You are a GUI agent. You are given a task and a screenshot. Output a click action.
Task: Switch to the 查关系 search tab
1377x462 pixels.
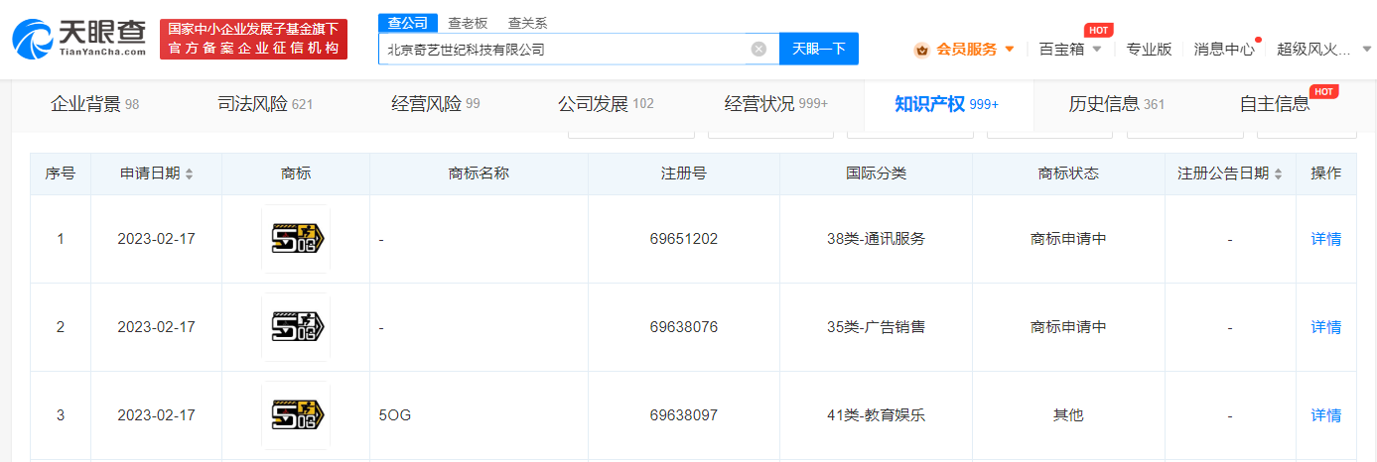coord(527,23)
